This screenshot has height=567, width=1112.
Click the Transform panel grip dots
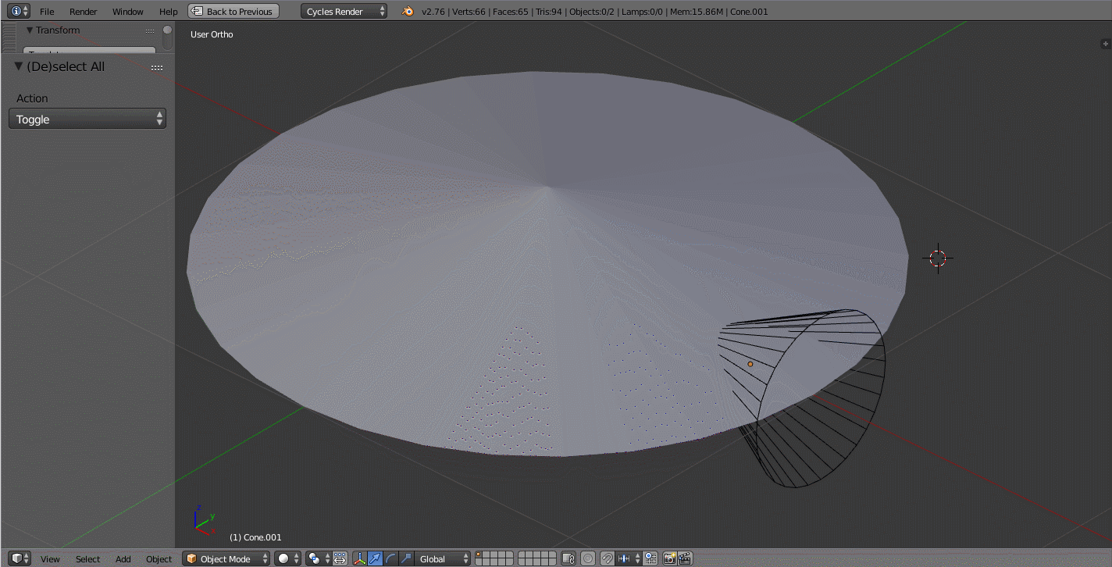[150, 31]
